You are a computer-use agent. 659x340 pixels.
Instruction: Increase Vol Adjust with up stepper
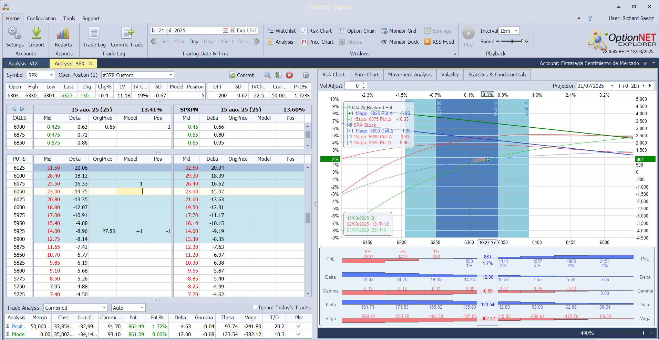point(364,84)
